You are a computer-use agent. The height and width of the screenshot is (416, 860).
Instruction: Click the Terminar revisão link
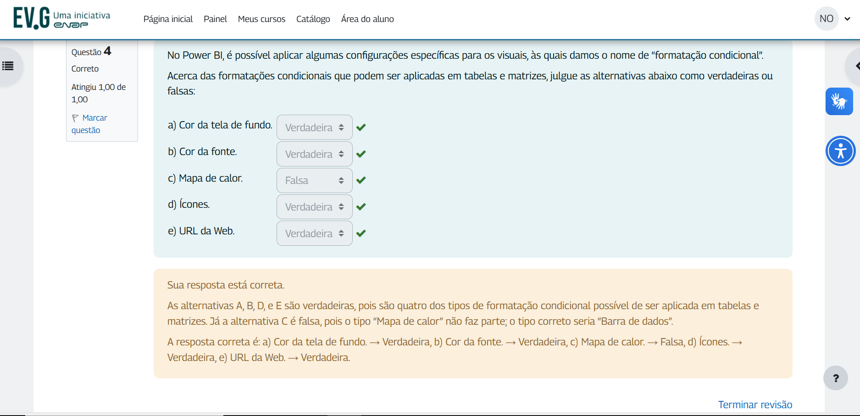tap(755, 405)
